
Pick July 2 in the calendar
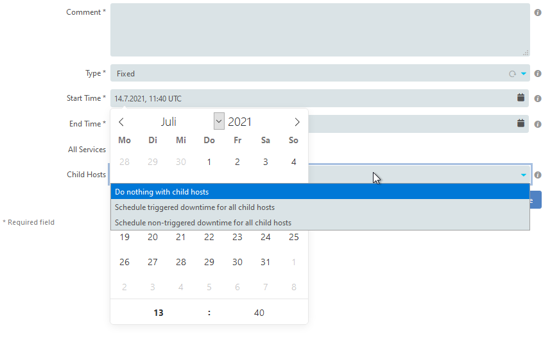[x=237, y=162]
